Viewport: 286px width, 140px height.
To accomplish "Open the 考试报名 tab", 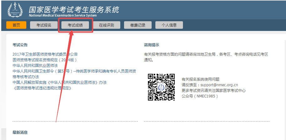I will click(x=44, y=25).
